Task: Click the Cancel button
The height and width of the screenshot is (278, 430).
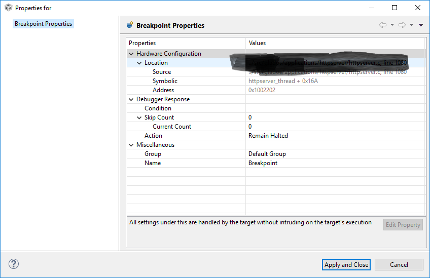Action: tap(399, 264)
